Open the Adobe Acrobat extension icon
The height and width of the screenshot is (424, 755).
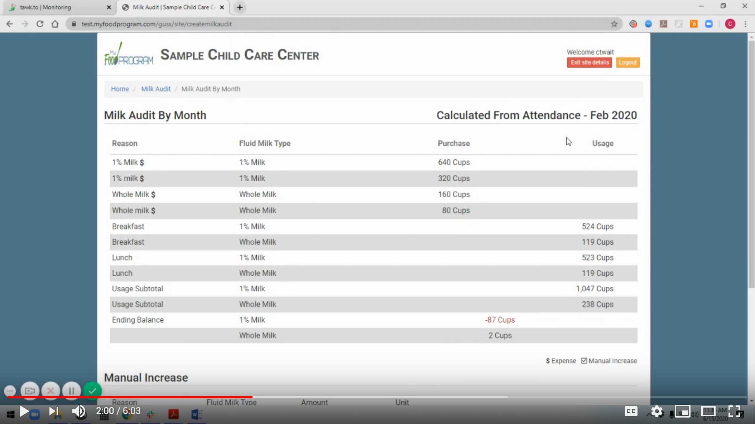(x=663, y=24)
